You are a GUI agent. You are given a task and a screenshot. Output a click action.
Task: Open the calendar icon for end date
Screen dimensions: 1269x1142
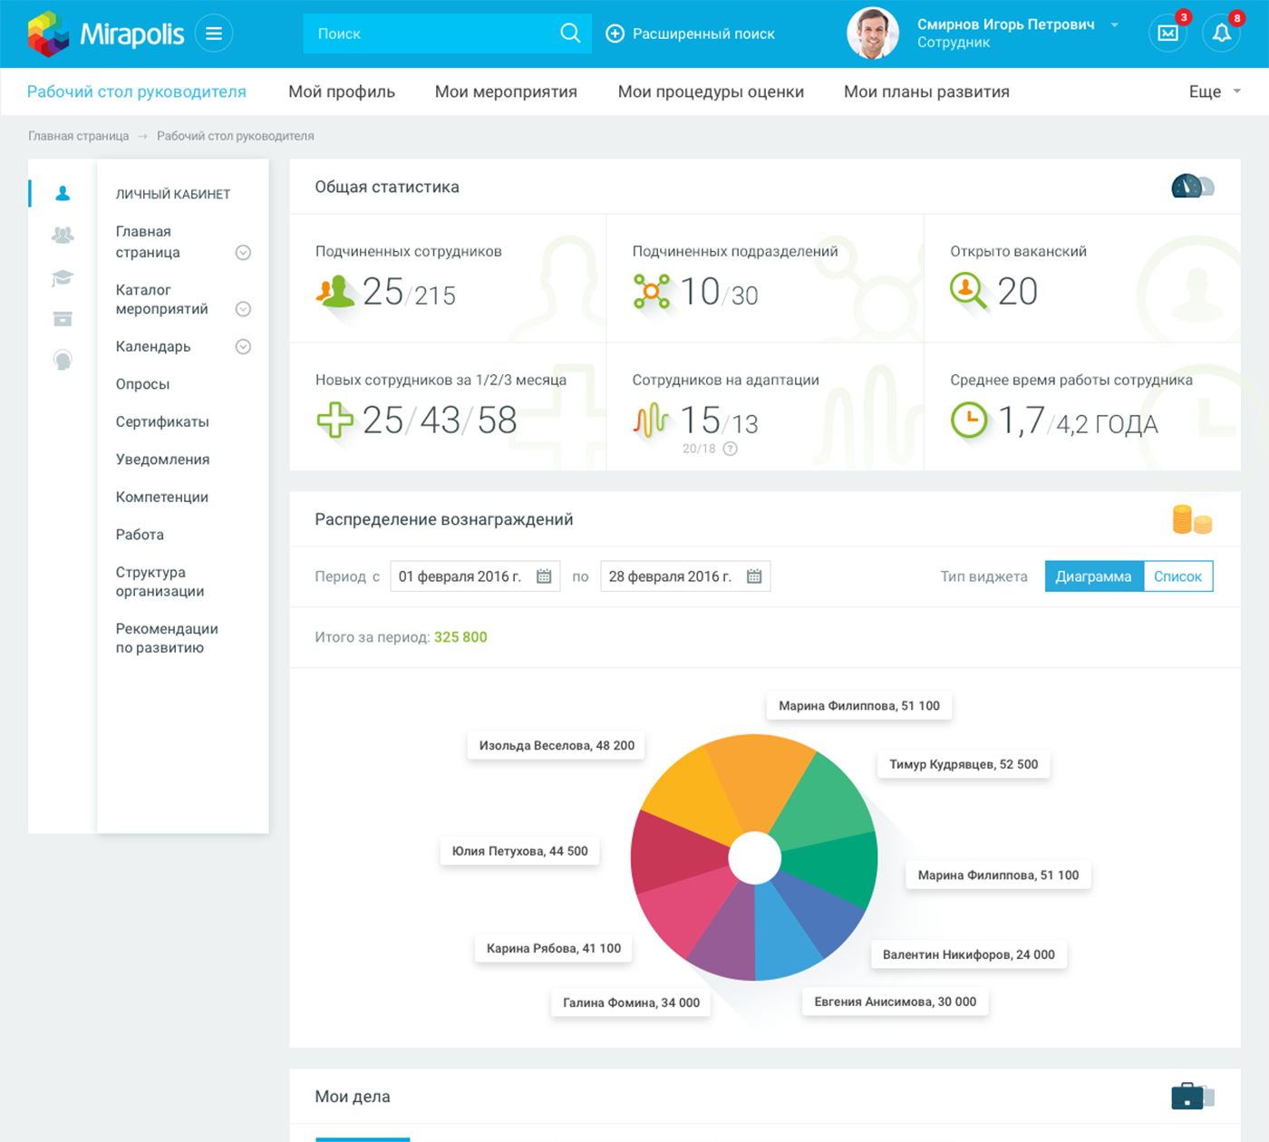tap(754, 576)
